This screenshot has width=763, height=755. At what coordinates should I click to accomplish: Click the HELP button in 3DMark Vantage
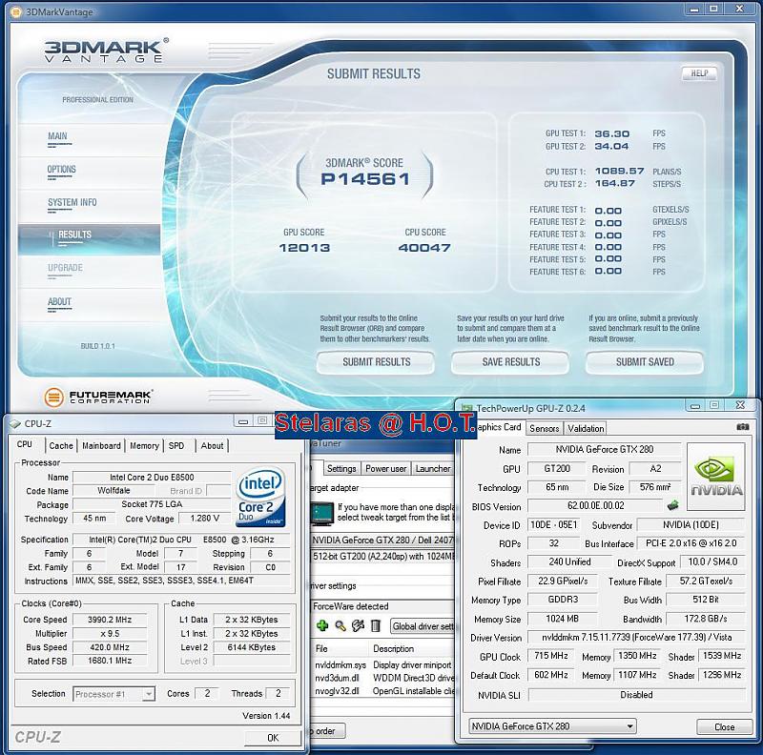click(699, 73)
